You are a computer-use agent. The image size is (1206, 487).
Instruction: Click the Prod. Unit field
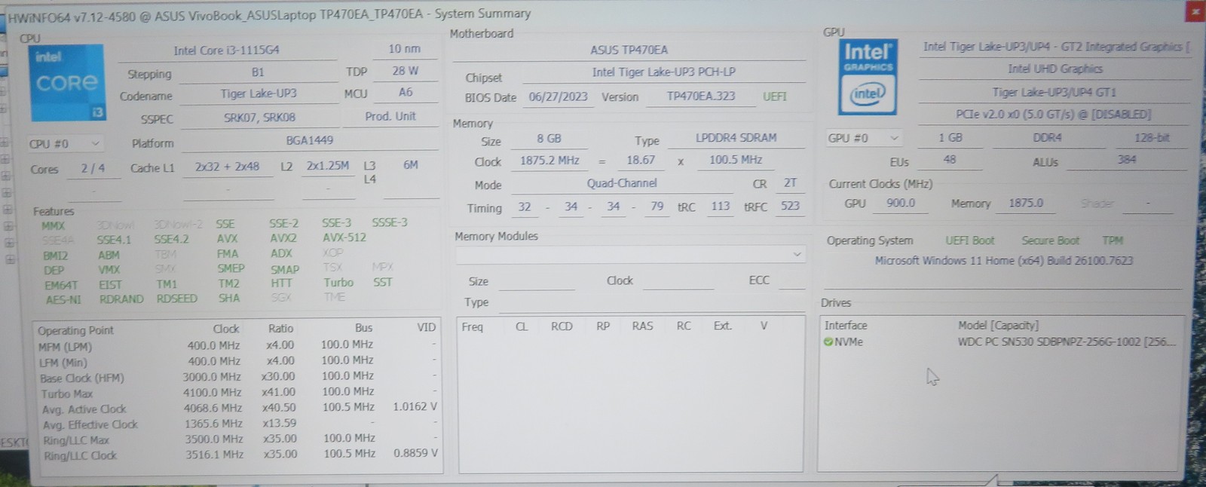[390, 117]
